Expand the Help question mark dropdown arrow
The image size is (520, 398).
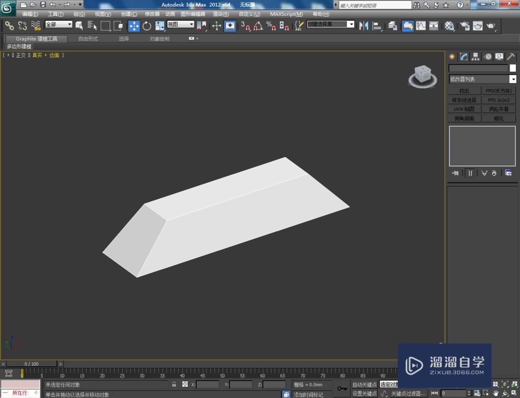tap(467, 5)
